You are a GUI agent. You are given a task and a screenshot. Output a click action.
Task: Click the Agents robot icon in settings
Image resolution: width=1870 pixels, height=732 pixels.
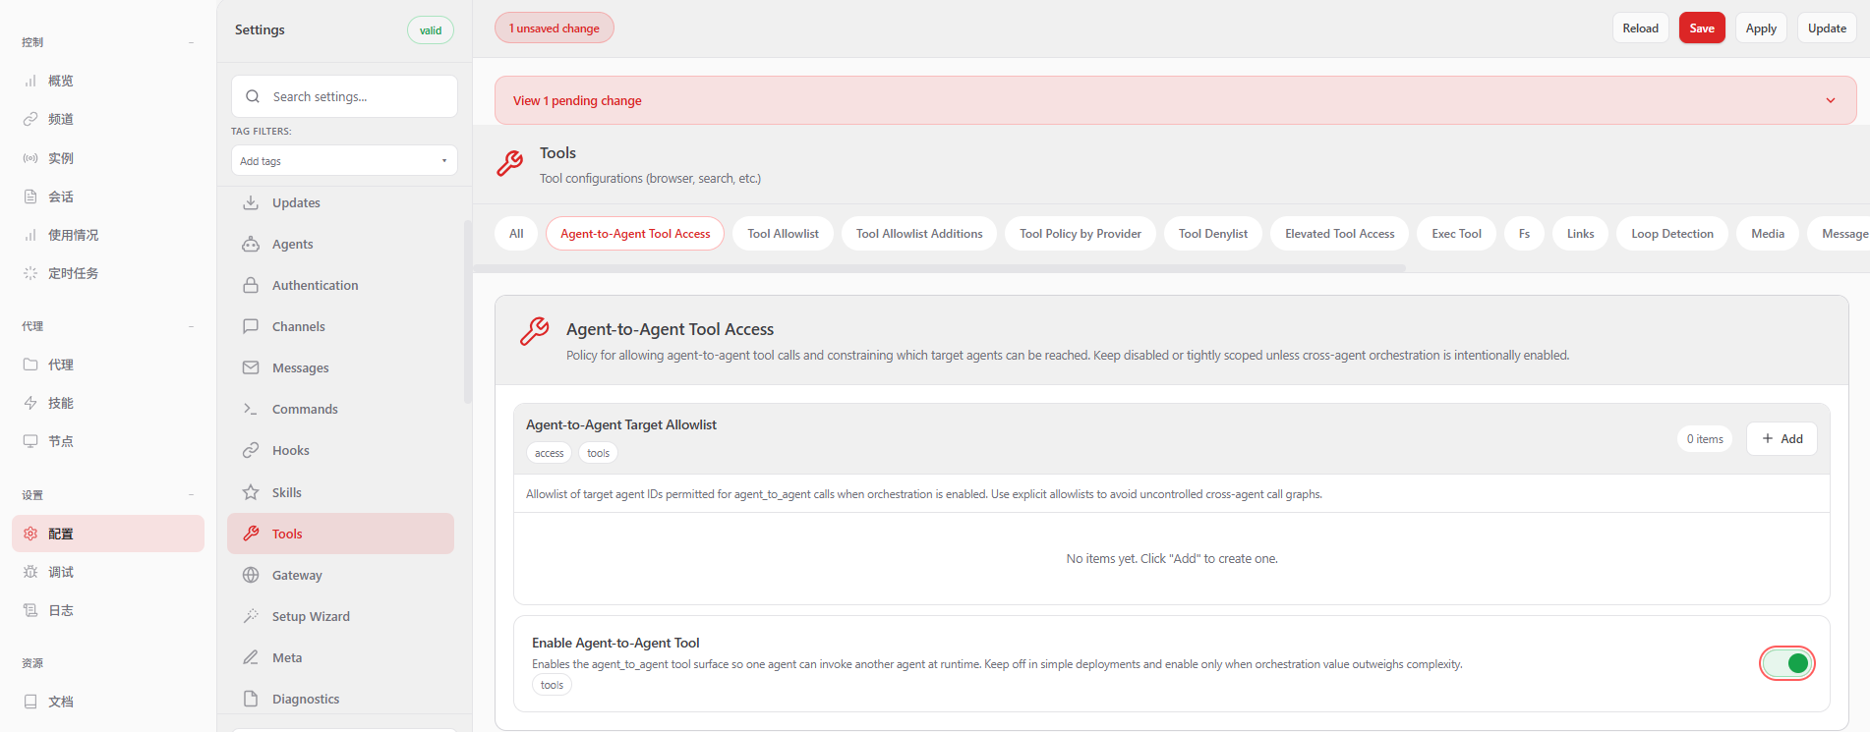point(251,244)
